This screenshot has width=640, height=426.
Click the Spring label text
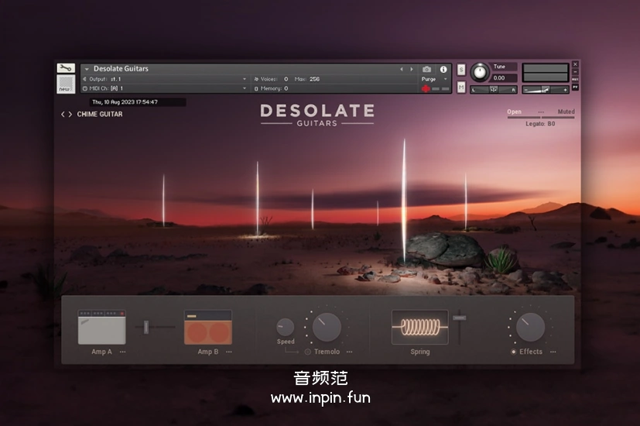(x=420, y=352)
